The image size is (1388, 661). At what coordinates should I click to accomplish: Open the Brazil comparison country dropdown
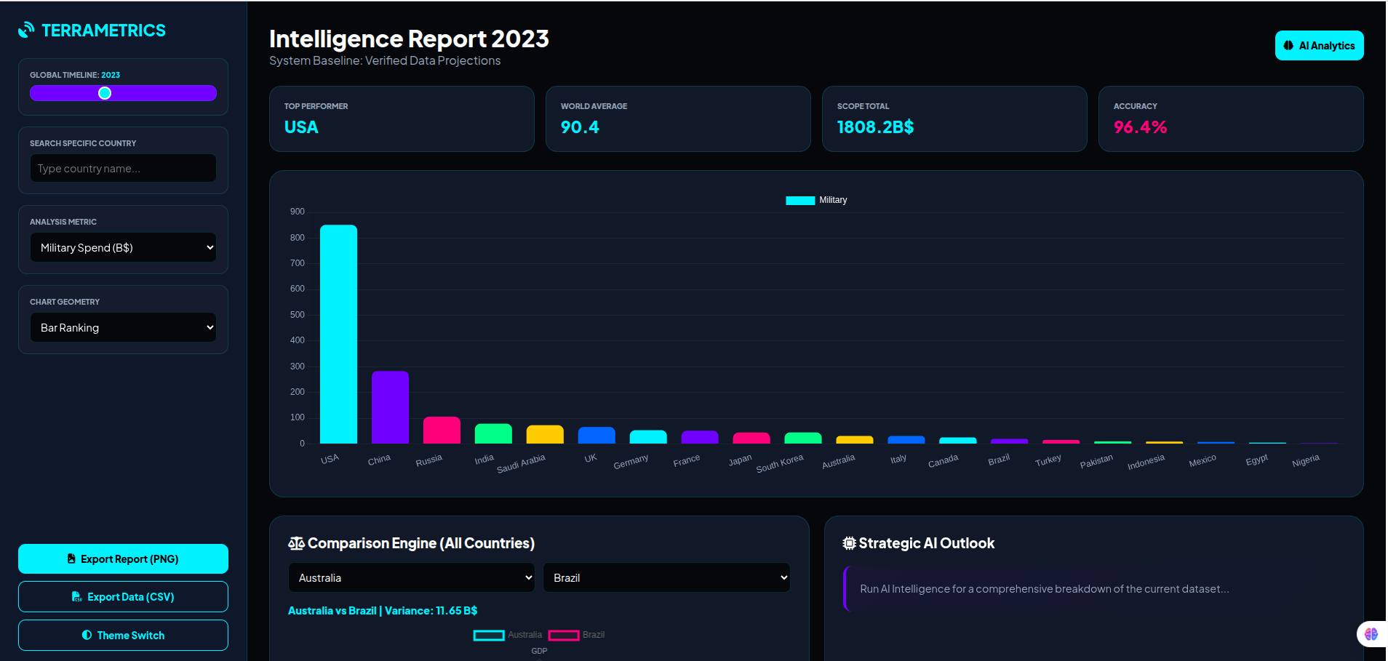[666, 578]
